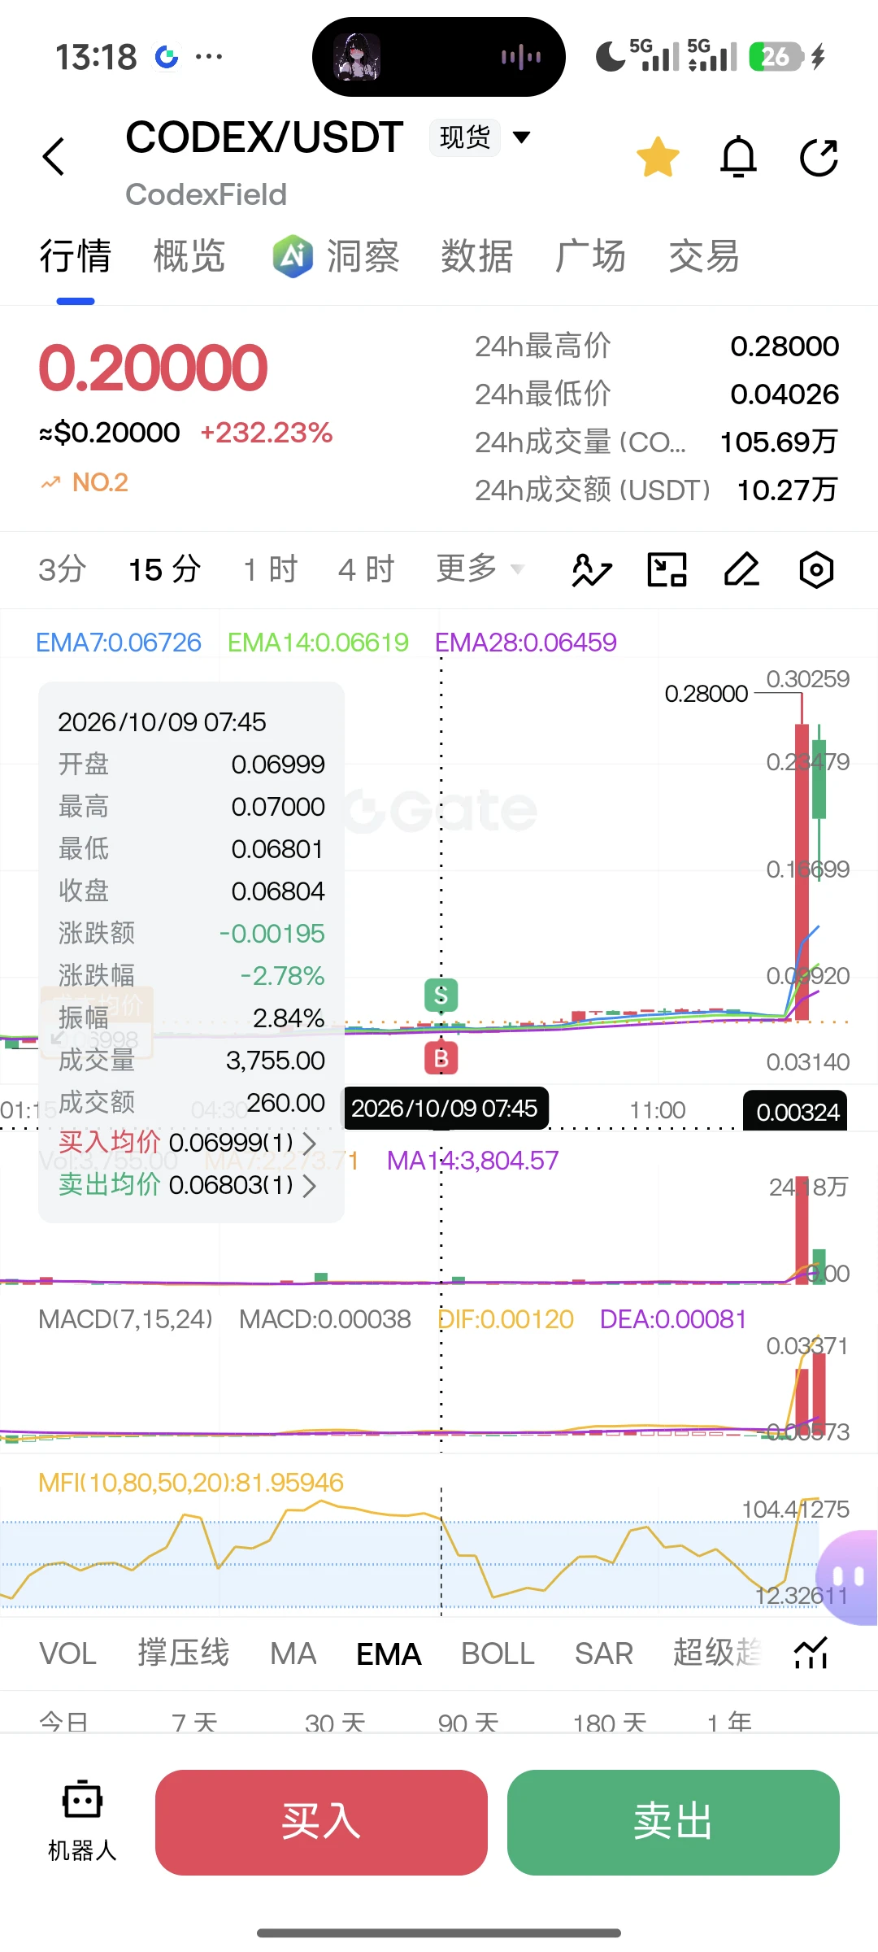Enable the SAR indicator
878x1952 pixels.
coord(604,1654)
